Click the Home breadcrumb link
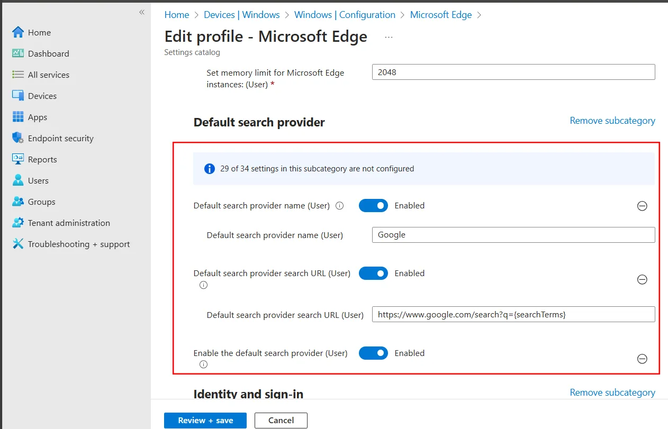This screenshot has width=668, height=429. click(x=177, y=15)
